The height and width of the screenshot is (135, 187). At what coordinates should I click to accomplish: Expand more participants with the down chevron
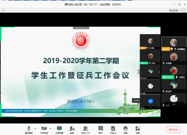click(174, 104)
